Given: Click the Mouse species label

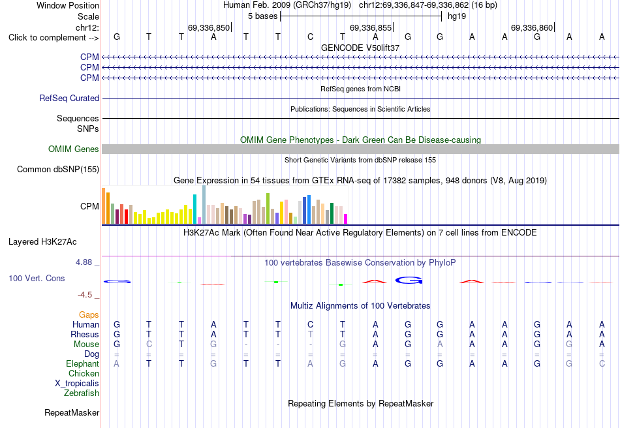Looking at the screenshot, I should coord(86,344).
